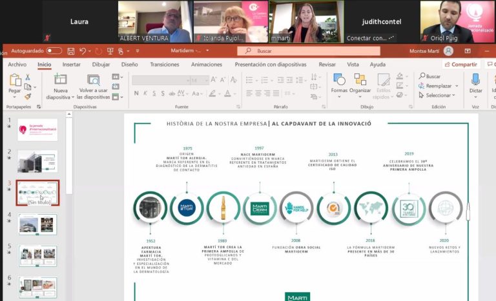Clear all formatting icon
The height and width of the screenshot is (301, 496).
[233, 79]
